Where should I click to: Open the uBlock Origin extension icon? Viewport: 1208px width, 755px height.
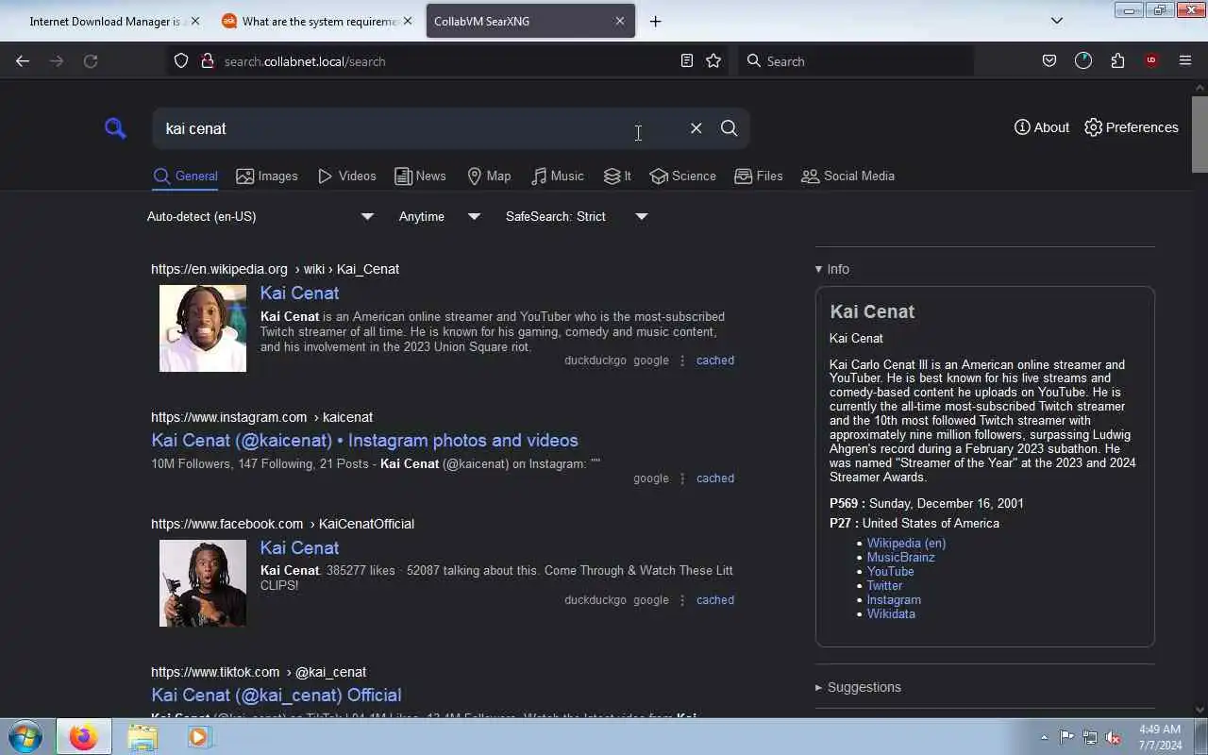[x=1151, y=61]
